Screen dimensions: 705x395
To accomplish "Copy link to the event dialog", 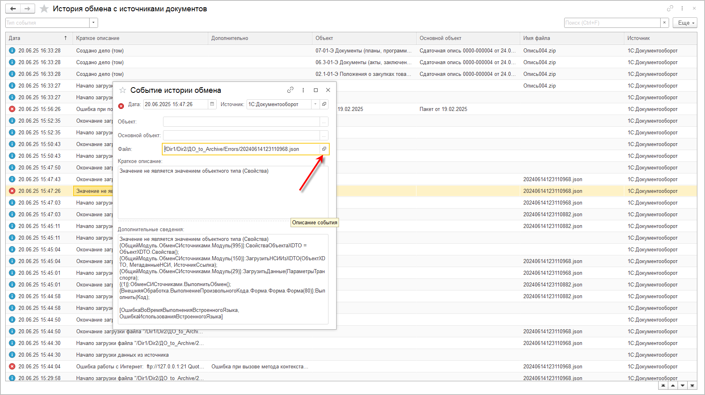I will [x=290, y=90].
